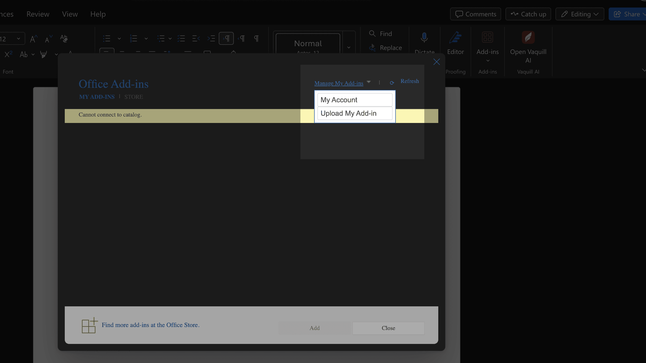The height and width of the screenshot is (363, 646).
Task: Decrease paragraph indent
Action: [x=196, y=39]
